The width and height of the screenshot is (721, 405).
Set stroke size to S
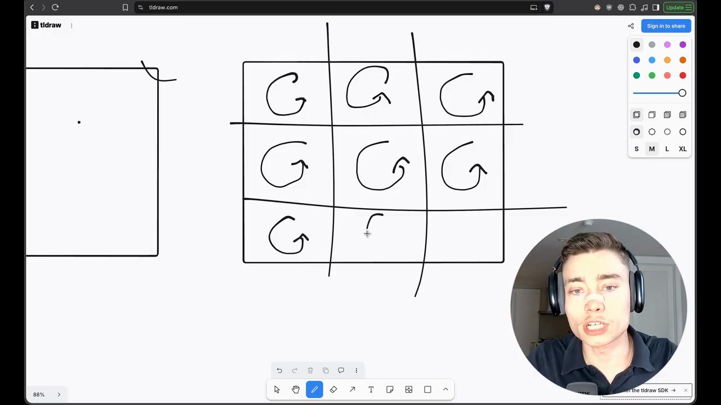(x=637, y=149)
